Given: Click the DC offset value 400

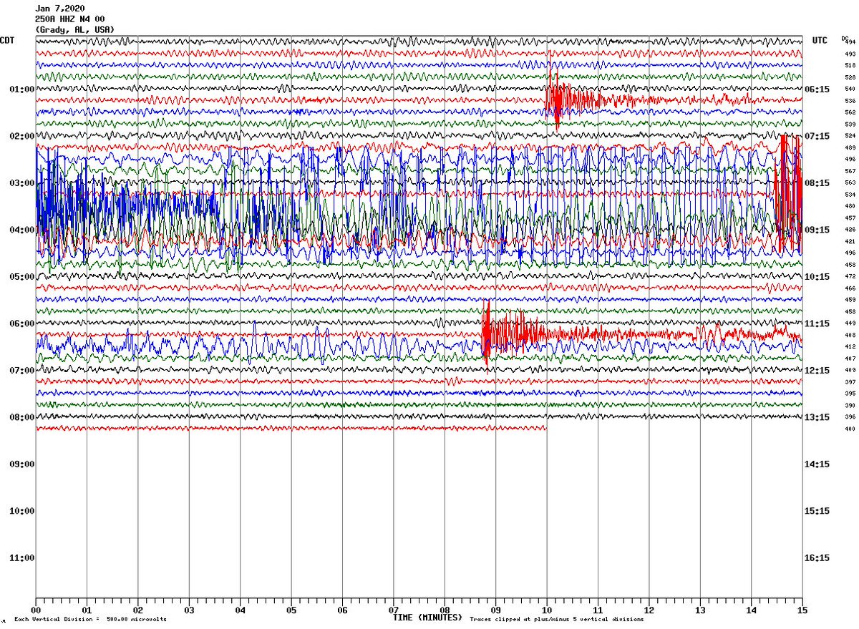Looking at the screenshot, I should point(850,429).
